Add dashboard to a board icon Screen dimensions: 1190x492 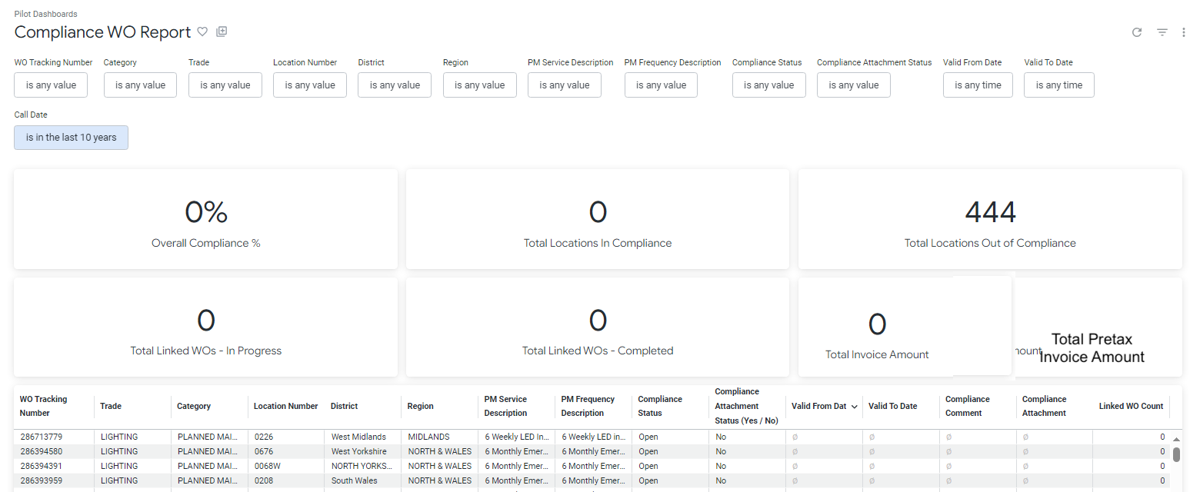222,32
